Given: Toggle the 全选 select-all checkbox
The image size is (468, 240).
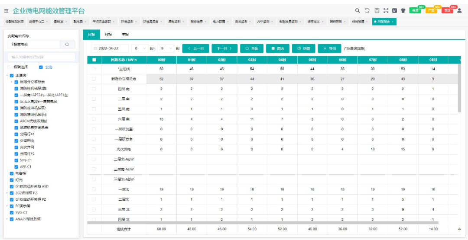Looking at the screenshot, I should coord(41,67).
